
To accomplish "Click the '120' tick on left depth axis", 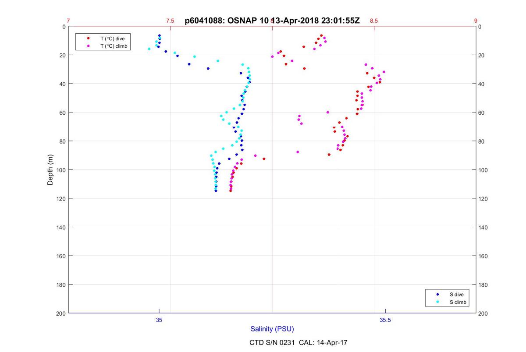I will pos(61,198).
